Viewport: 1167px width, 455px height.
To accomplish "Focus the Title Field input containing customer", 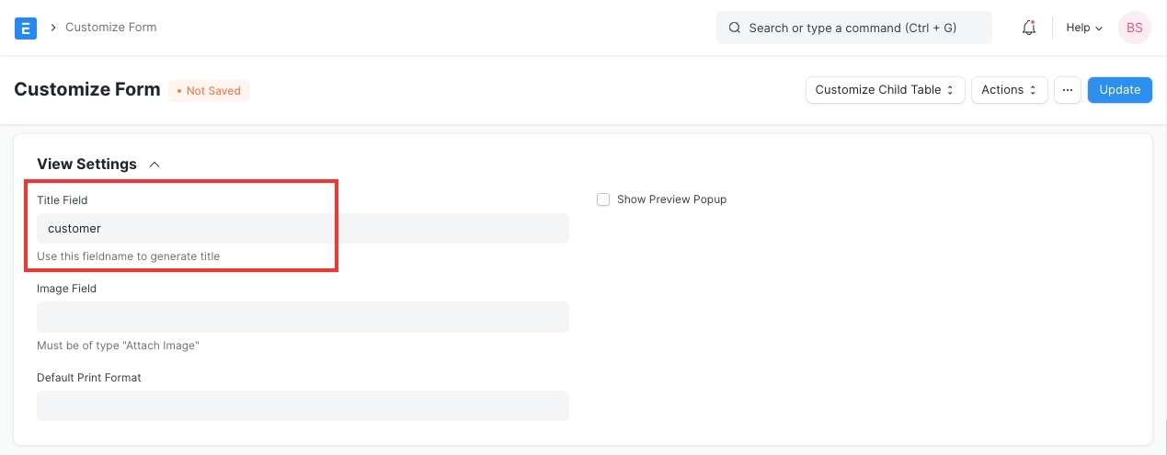I will (x=303, y=229).
